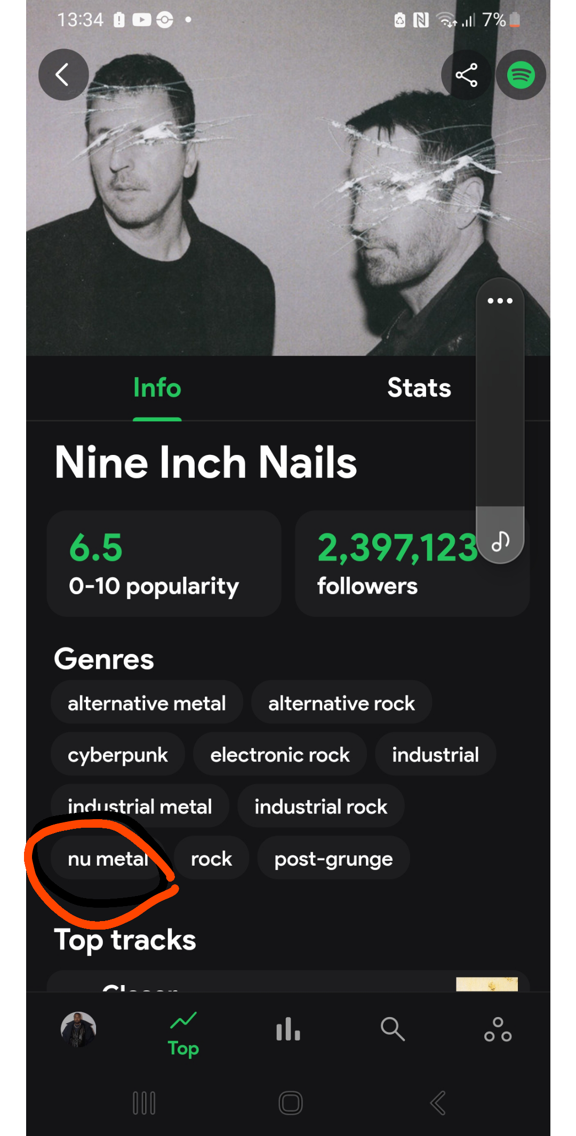Tap the three-dot more options icon
576x1136 pixels.
(x=499, y=300)
